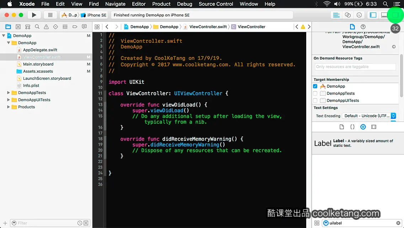
Task: Toggle the utilities inspector panel
Action: click(x=395, y=15)
